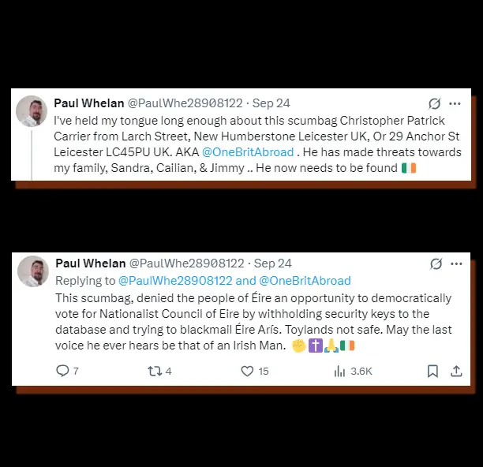Screen dimensions: 483x467
Task: Bookmark the second tweet
Action: pos(432,371)
